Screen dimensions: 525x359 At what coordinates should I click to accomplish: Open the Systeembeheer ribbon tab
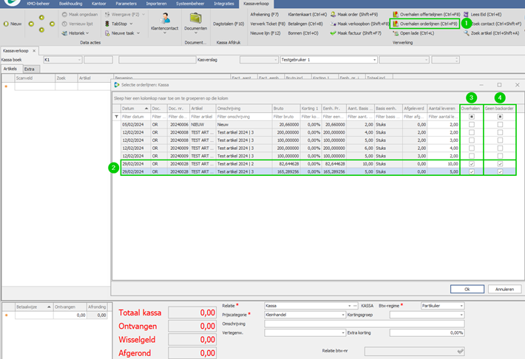[x=190, y=4]
